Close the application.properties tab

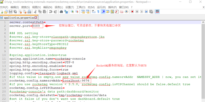(36, 18)
